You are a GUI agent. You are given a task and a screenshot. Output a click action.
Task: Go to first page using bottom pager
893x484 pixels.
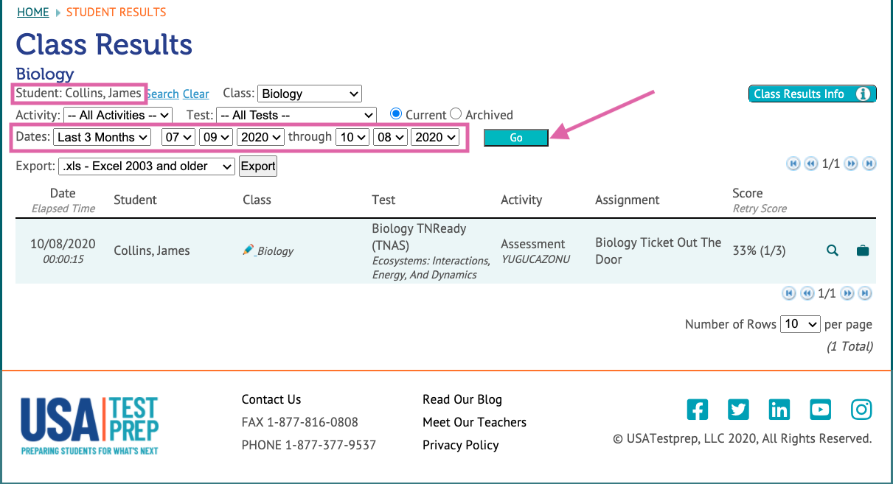789,293
